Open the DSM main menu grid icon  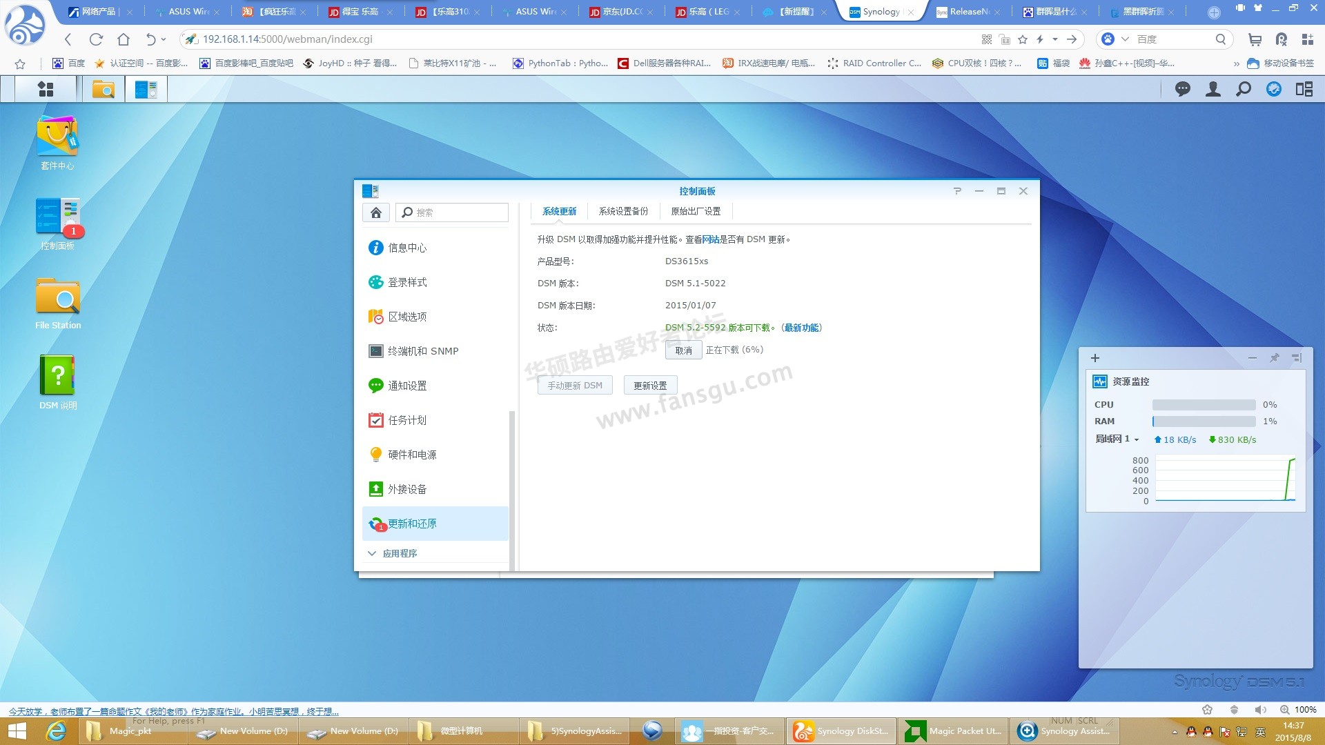[46, 89]
